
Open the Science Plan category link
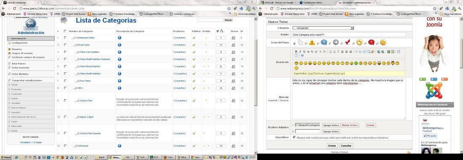point(86,101)
